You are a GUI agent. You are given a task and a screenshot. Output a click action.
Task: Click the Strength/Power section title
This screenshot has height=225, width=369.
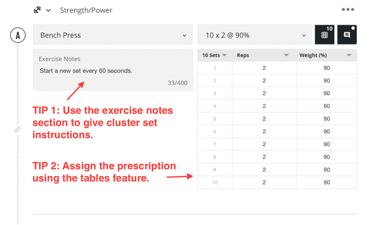point(86,10)
